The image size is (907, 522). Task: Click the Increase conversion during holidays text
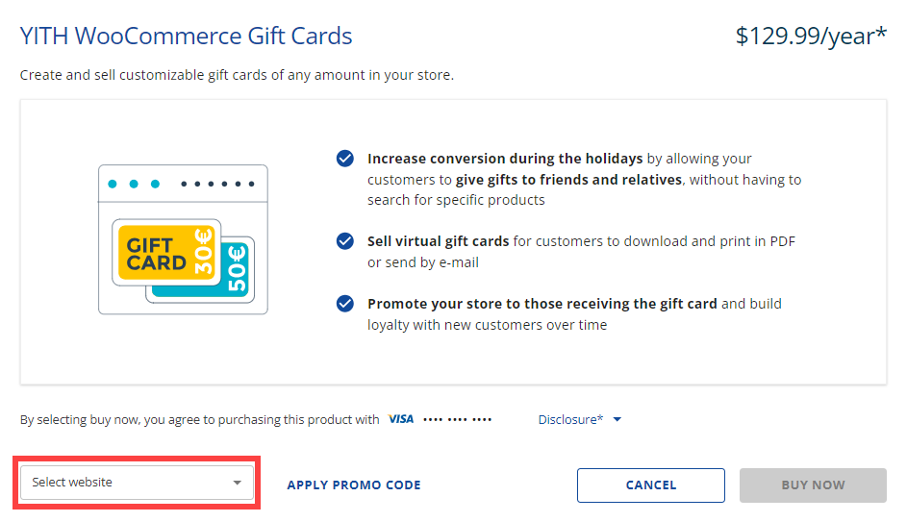[506, 159]
